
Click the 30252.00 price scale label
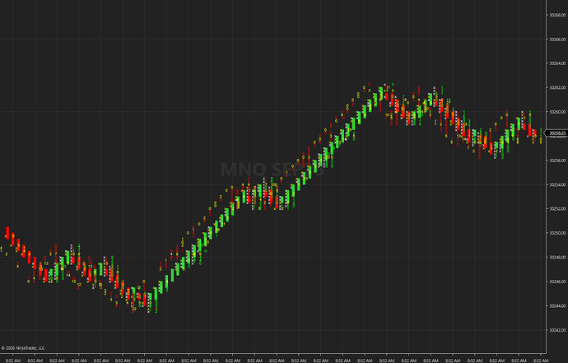557,209
